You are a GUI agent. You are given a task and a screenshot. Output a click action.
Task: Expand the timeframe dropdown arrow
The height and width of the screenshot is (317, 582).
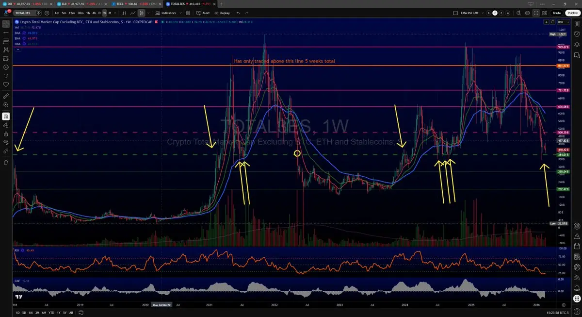coord(115,13)
